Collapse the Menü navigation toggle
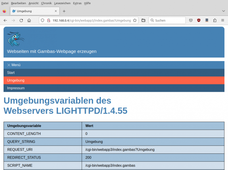The height and width of the screenshot is (170, 228). [14, 65]
